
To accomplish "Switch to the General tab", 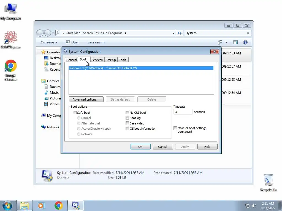I will (71, 60).
